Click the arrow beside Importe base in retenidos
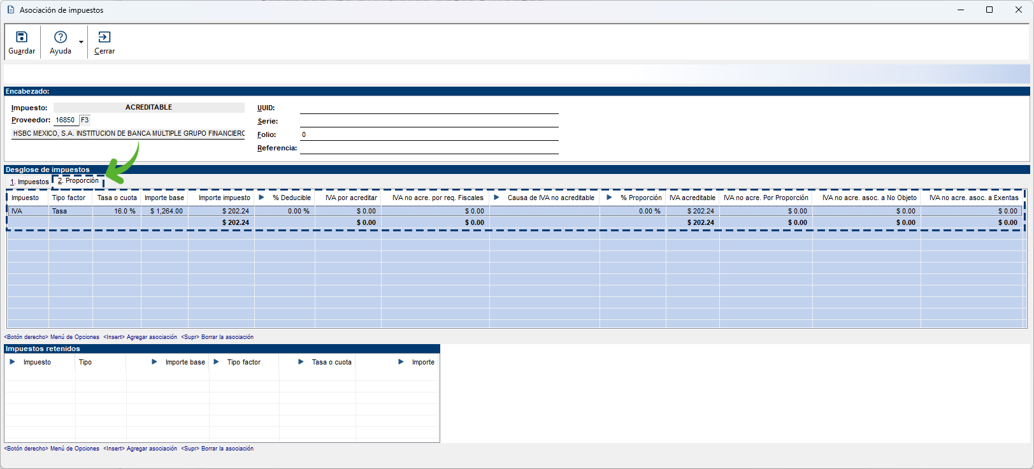This screenshot has height=469, width=1034. click(154, 362)
